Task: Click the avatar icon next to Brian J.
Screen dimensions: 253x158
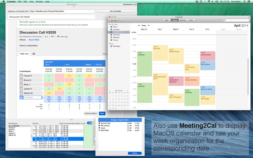Action: (x=21, y=84)
